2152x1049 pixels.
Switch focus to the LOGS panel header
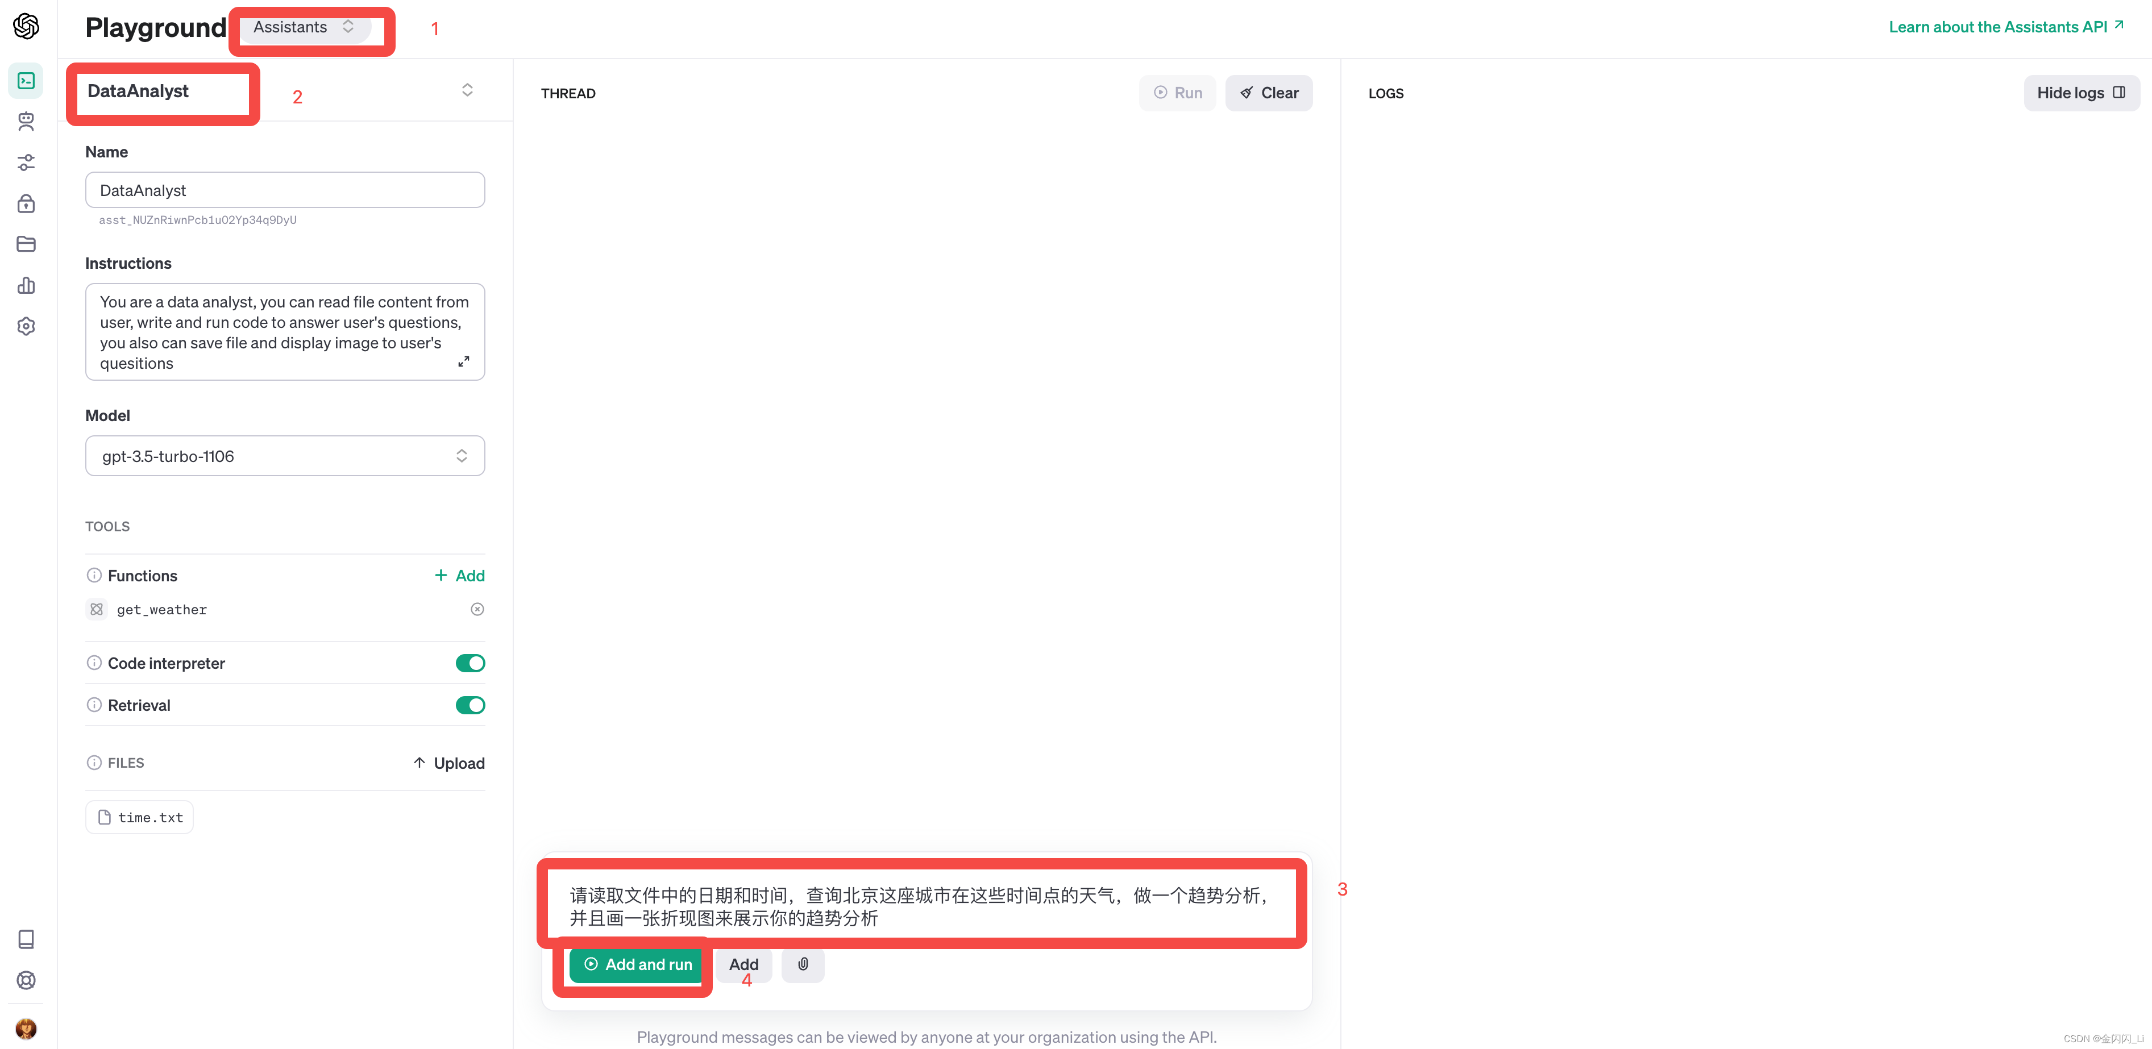1386,93
